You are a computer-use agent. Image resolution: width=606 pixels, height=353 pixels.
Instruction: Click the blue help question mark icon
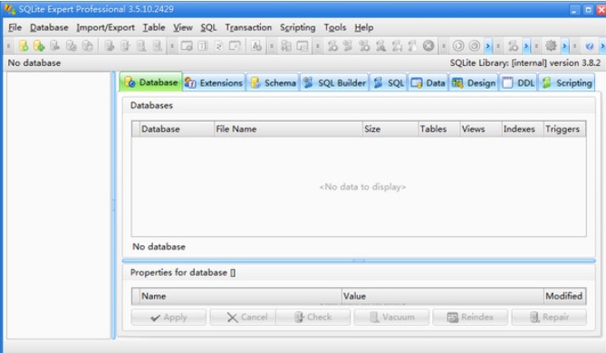click(590, 46)
